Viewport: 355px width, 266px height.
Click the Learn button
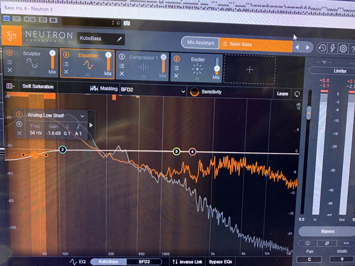[282, 94]
